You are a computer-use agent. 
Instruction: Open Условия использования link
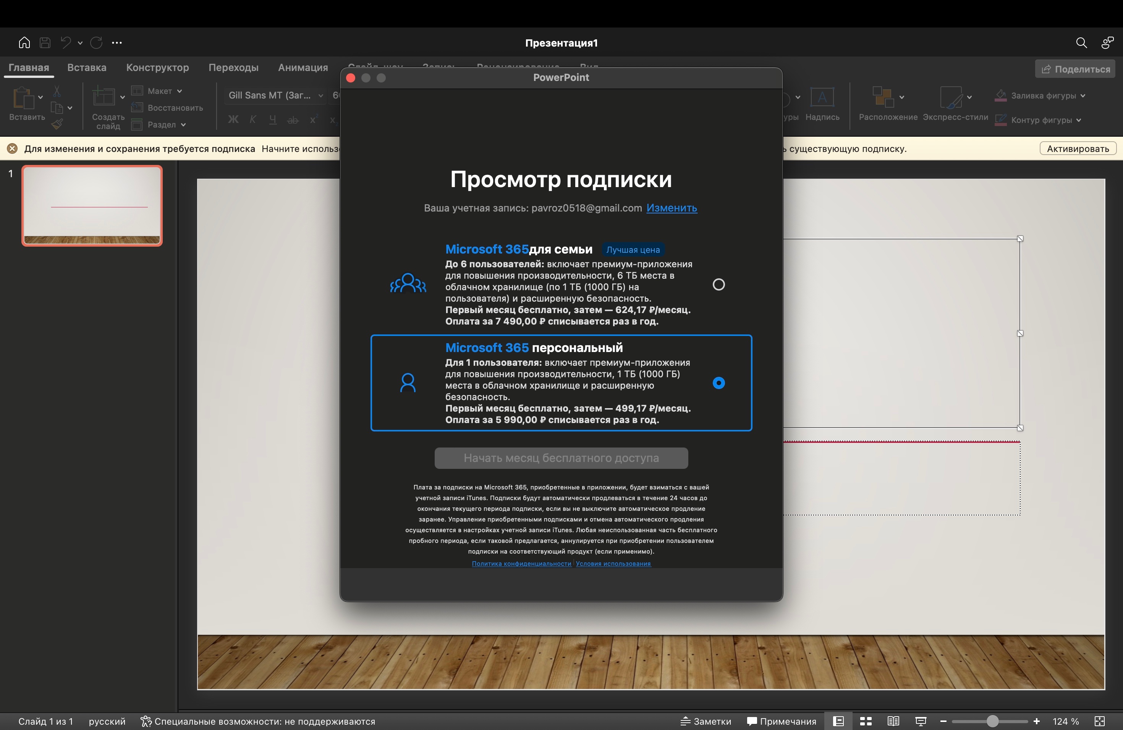tap(613, 564)
